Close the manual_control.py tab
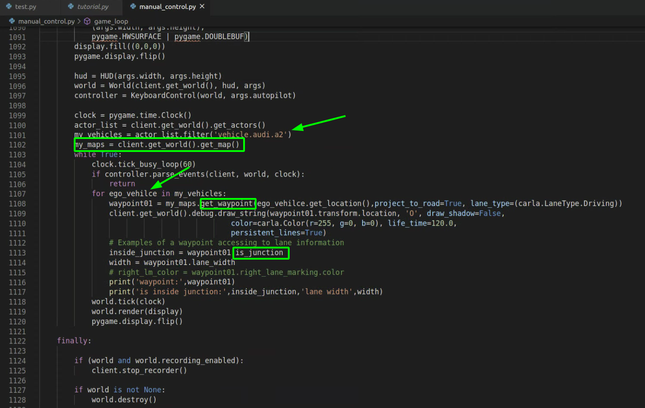This screenshot has height=408, width=645. tap(202, 6)
